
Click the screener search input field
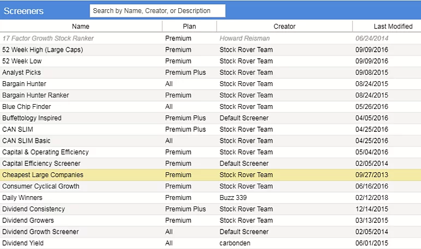coord(157,11)
